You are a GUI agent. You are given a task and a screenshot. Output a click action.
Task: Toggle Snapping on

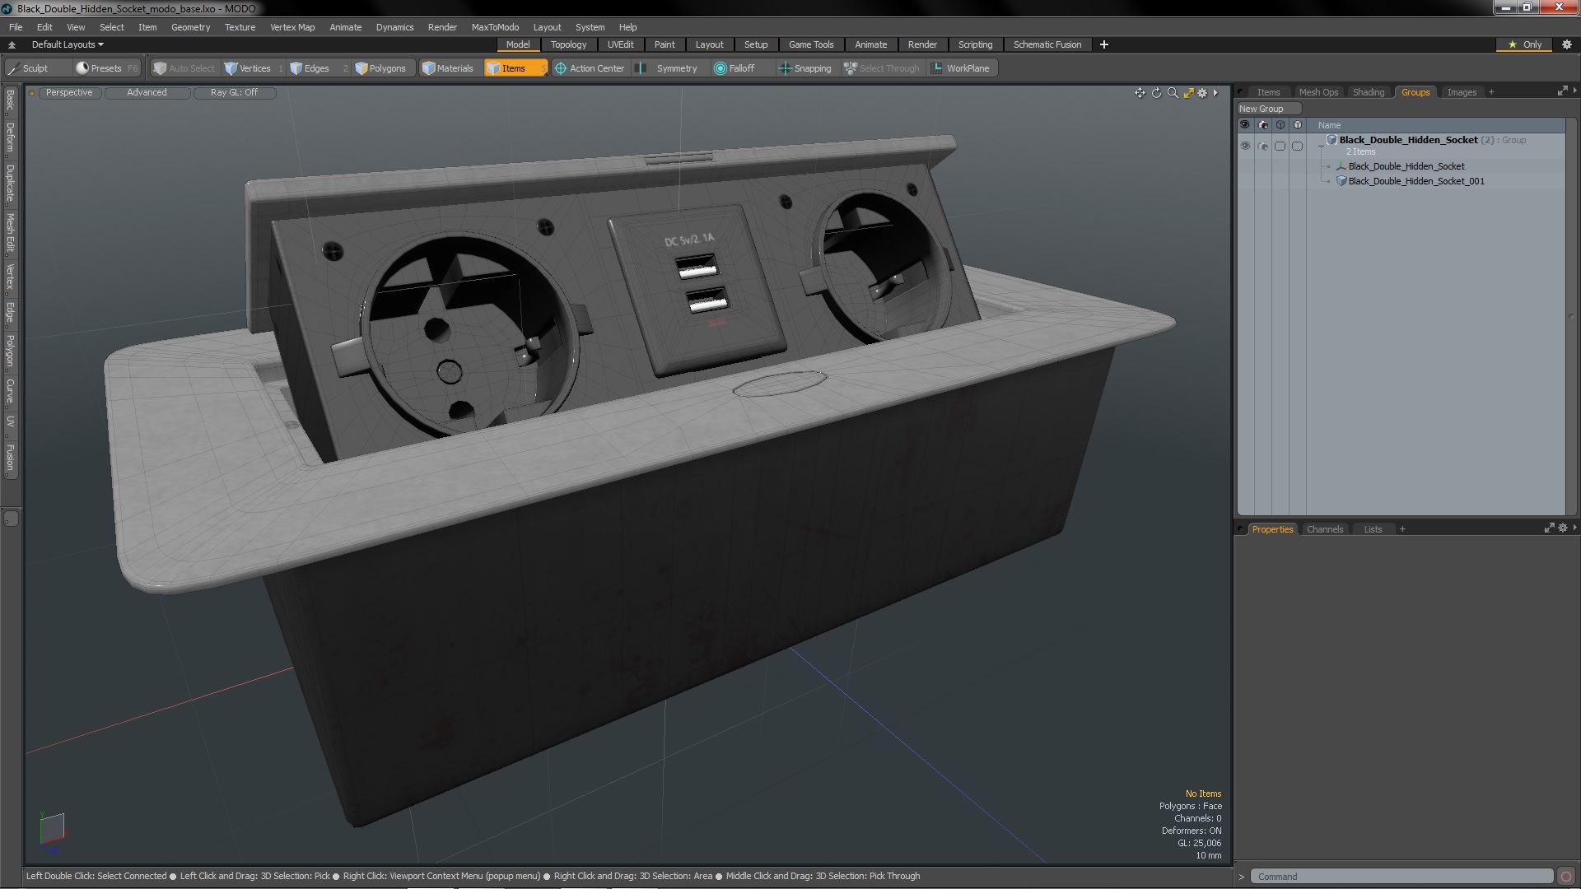point(806,68)
